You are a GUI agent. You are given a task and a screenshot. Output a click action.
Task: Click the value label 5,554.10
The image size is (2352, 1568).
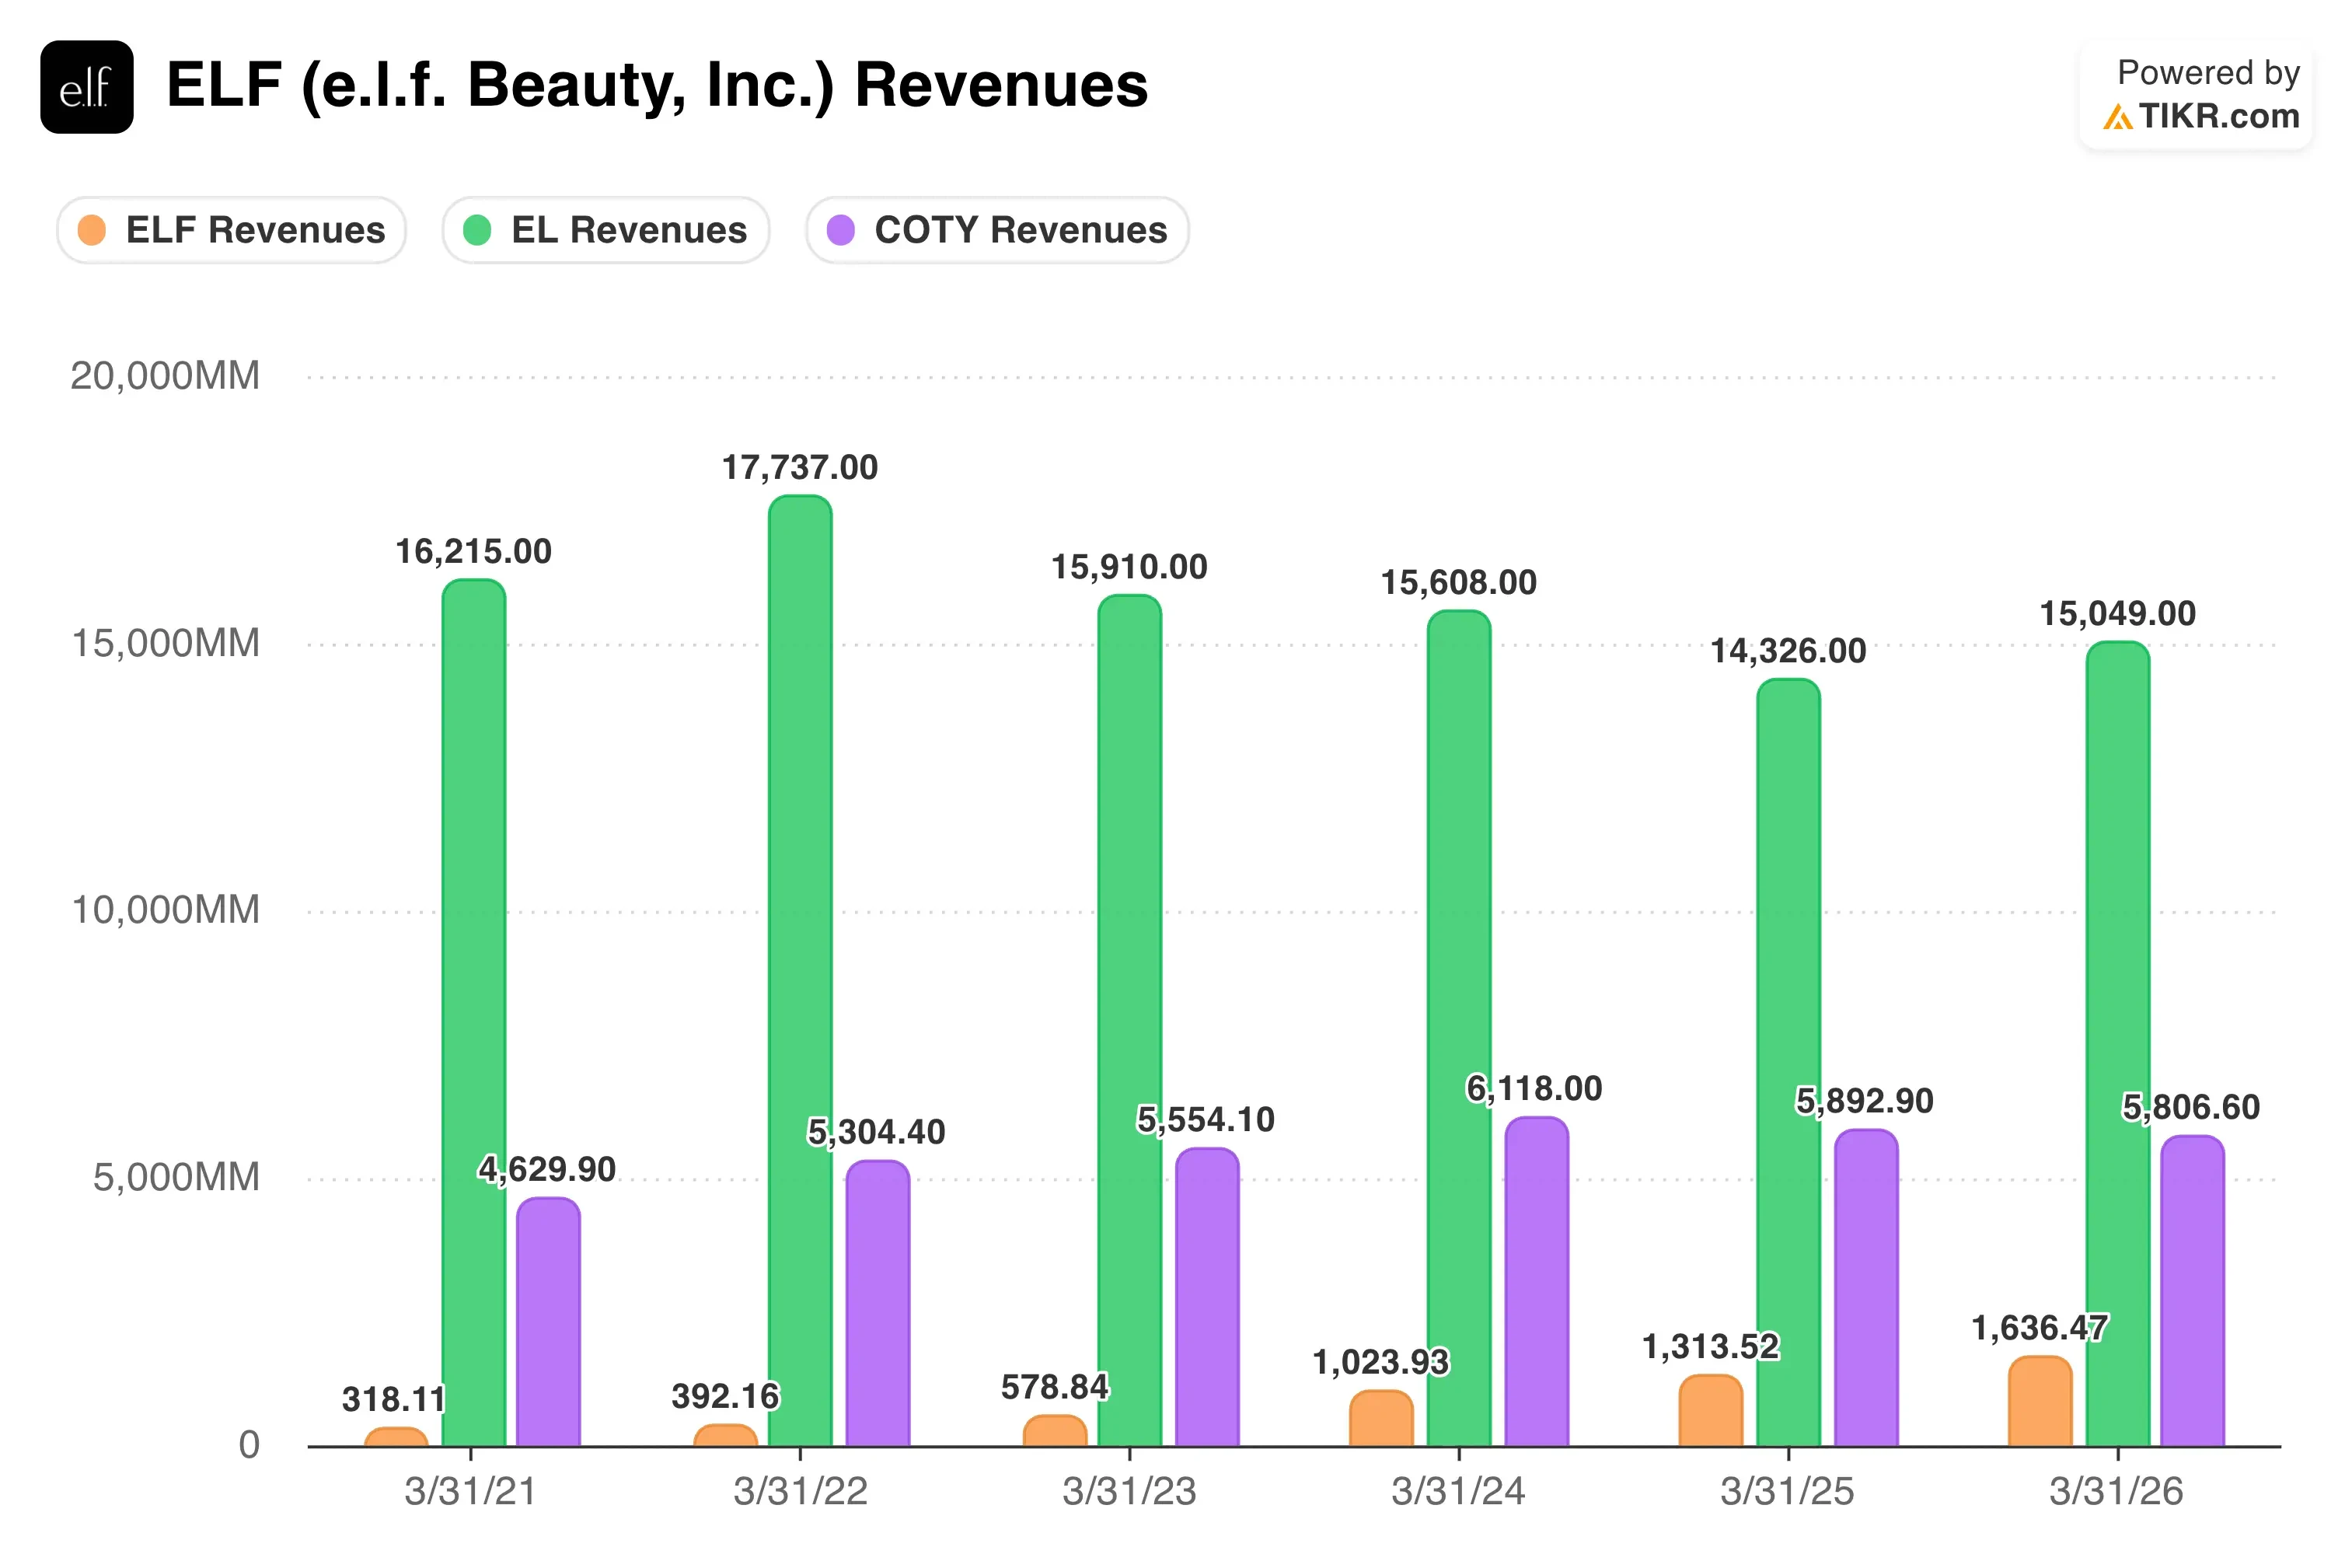pyautogui.click(x=1206, y=1119)
